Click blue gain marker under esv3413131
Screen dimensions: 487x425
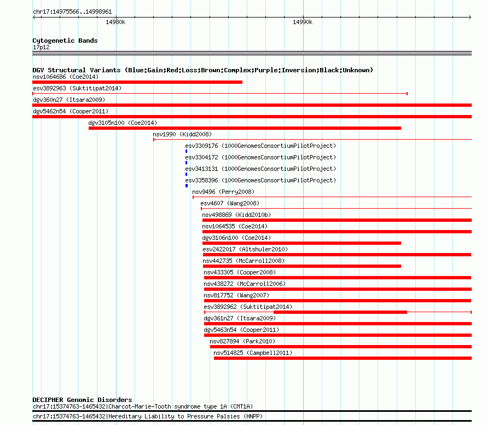(187, 174)
